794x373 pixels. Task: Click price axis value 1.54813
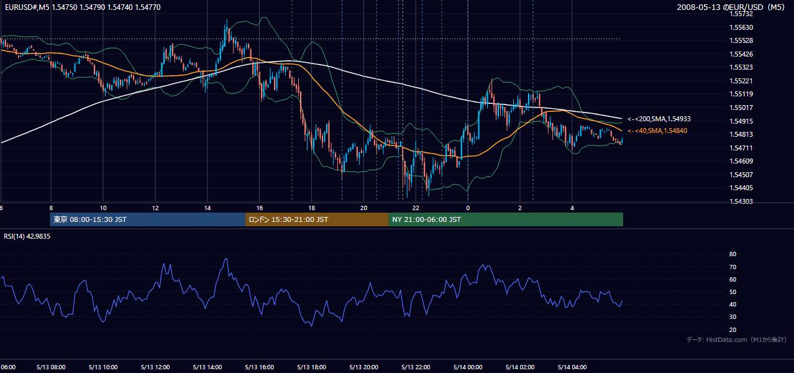(742, 134)
